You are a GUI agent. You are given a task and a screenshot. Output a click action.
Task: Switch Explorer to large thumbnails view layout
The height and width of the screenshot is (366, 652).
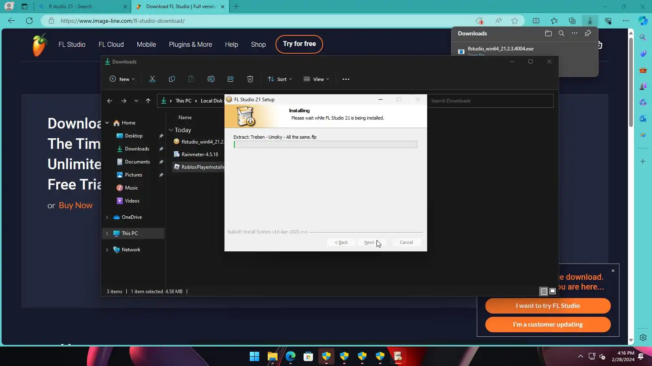[553, 292]
